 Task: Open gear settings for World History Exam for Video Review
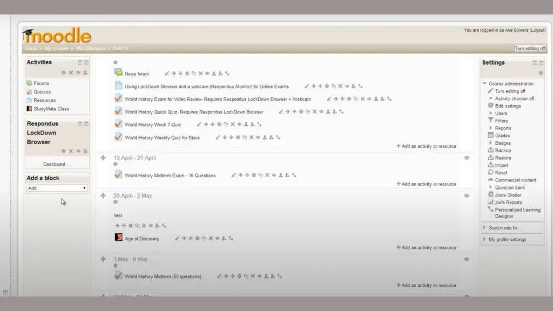click(349, 99)
